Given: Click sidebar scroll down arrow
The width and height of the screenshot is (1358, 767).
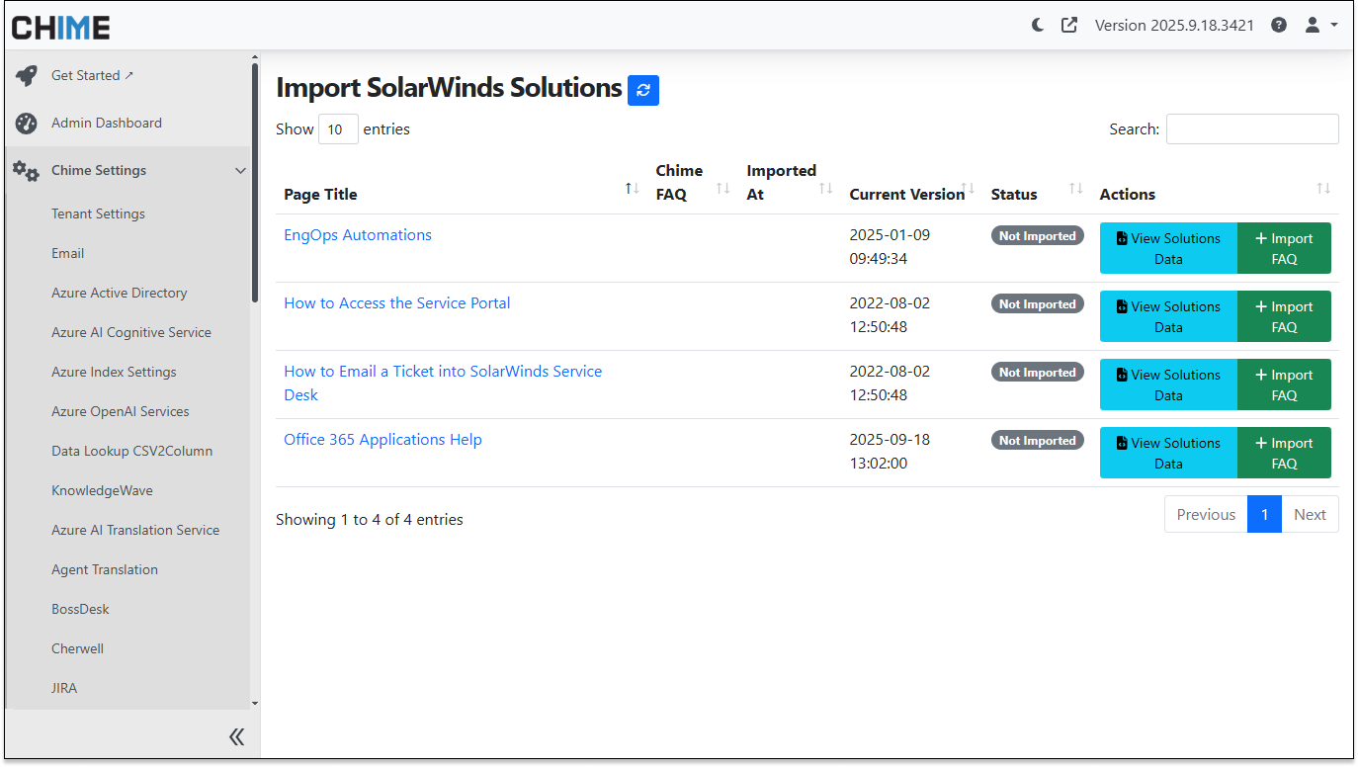Looking at the screenshot, I should click(255, 704).
